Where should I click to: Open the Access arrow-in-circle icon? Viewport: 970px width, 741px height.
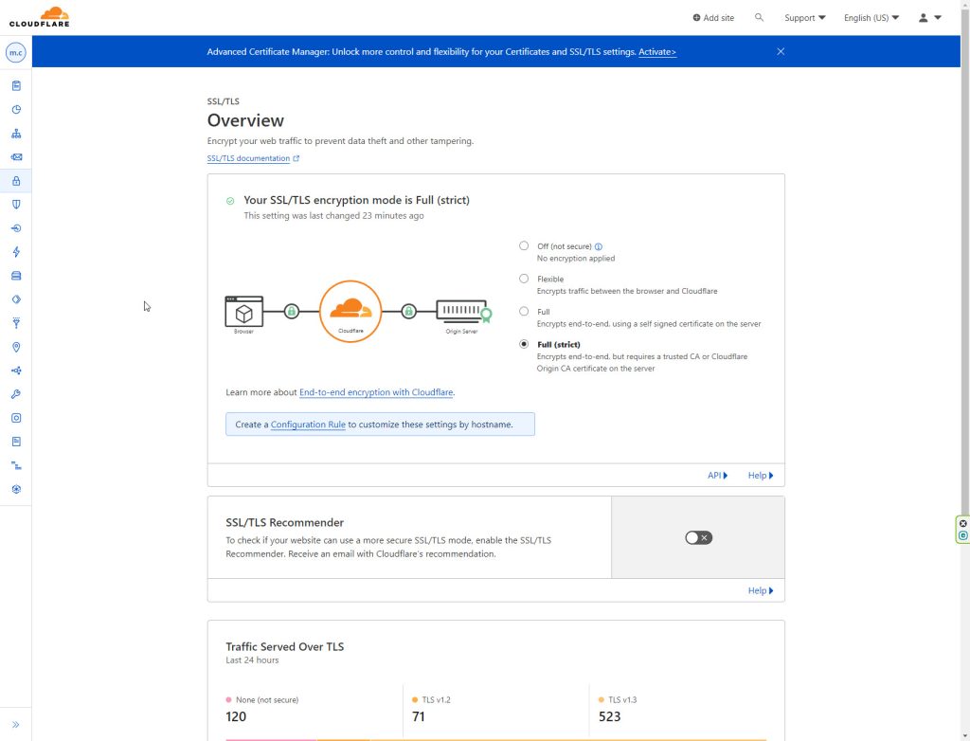click(x=16, y=227)
